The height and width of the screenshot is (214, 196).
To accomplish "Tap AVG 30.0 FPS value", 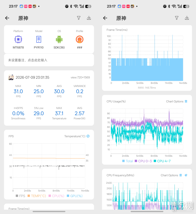I will pos(59,91).
